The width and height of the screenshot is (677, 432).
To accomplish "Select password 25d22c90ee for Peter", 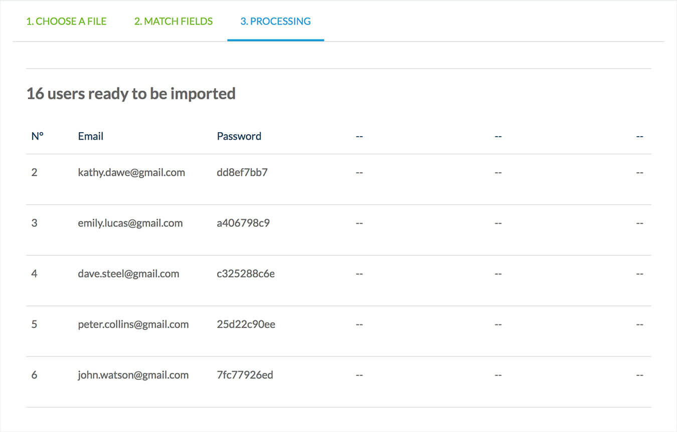I will (x=246, y=324).
